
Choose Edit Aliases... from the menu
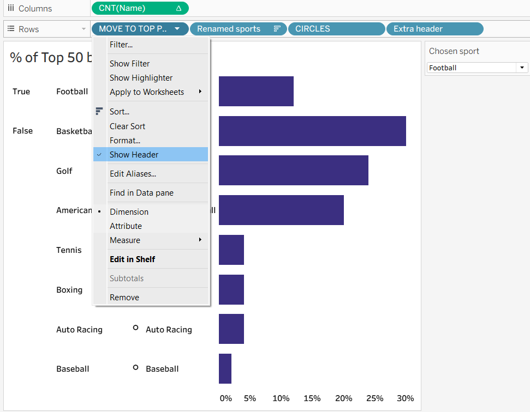point(133,174)
